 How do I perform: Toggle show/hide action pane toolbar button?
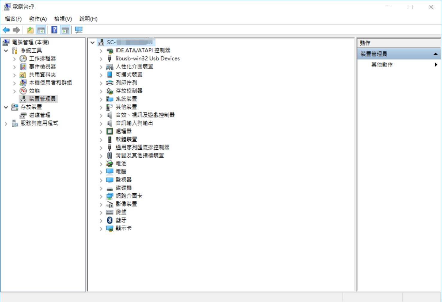click(x=65, y=30)
